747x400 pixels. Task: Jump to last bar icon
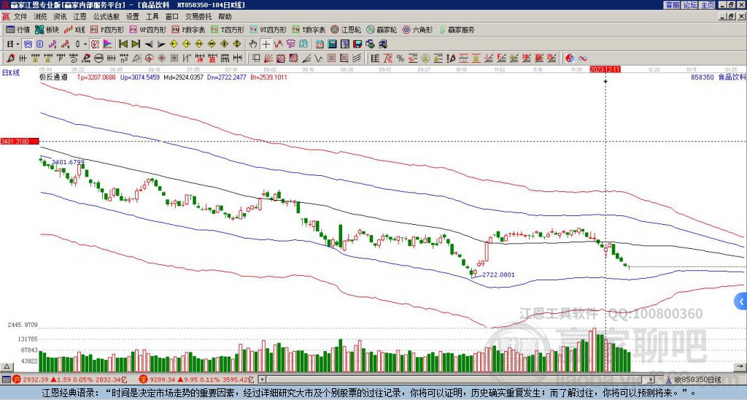point(136,45)
